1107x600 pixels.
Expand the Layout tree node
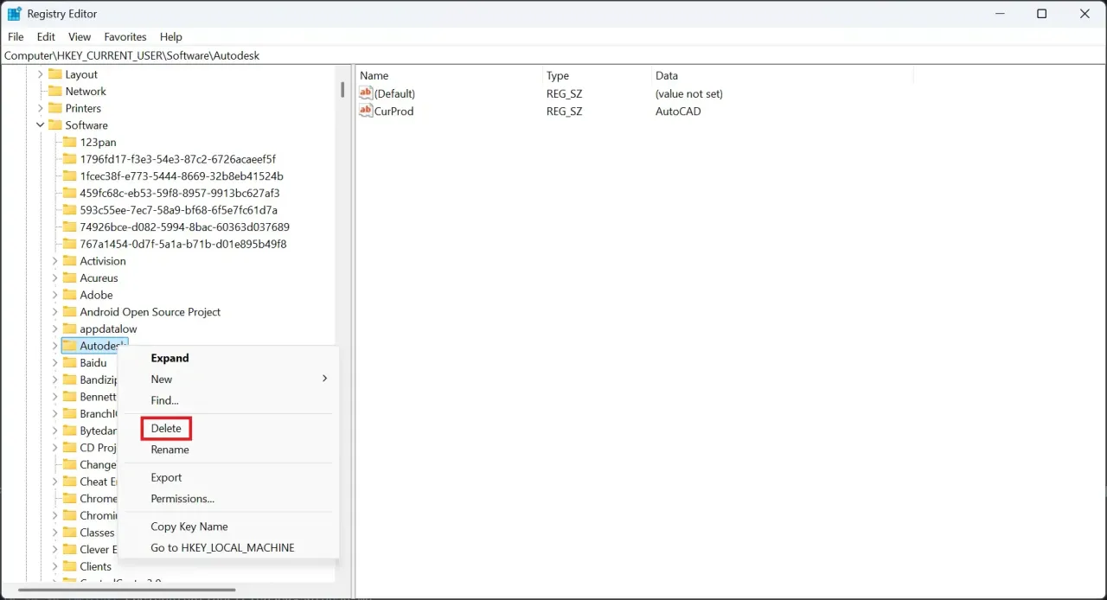(40, 74)
